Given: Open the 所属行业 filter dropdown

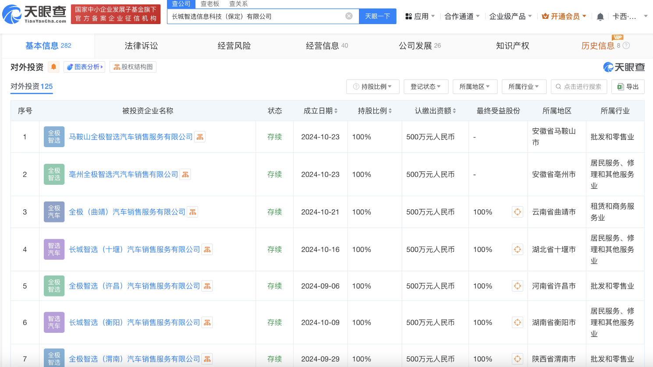Looking at the screenshot, I should (x=524, y=87).
